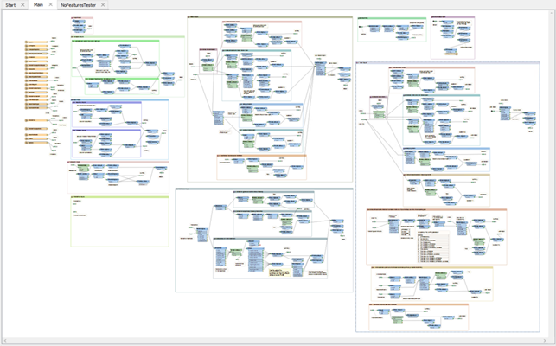This screenshot has height=346, width=556.
Task: Close the Main tab
Action: tap(50, 4)
